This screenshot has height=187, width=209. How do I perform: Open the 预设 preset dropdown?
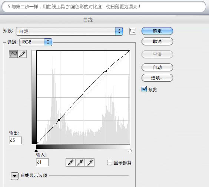point(69,32)
